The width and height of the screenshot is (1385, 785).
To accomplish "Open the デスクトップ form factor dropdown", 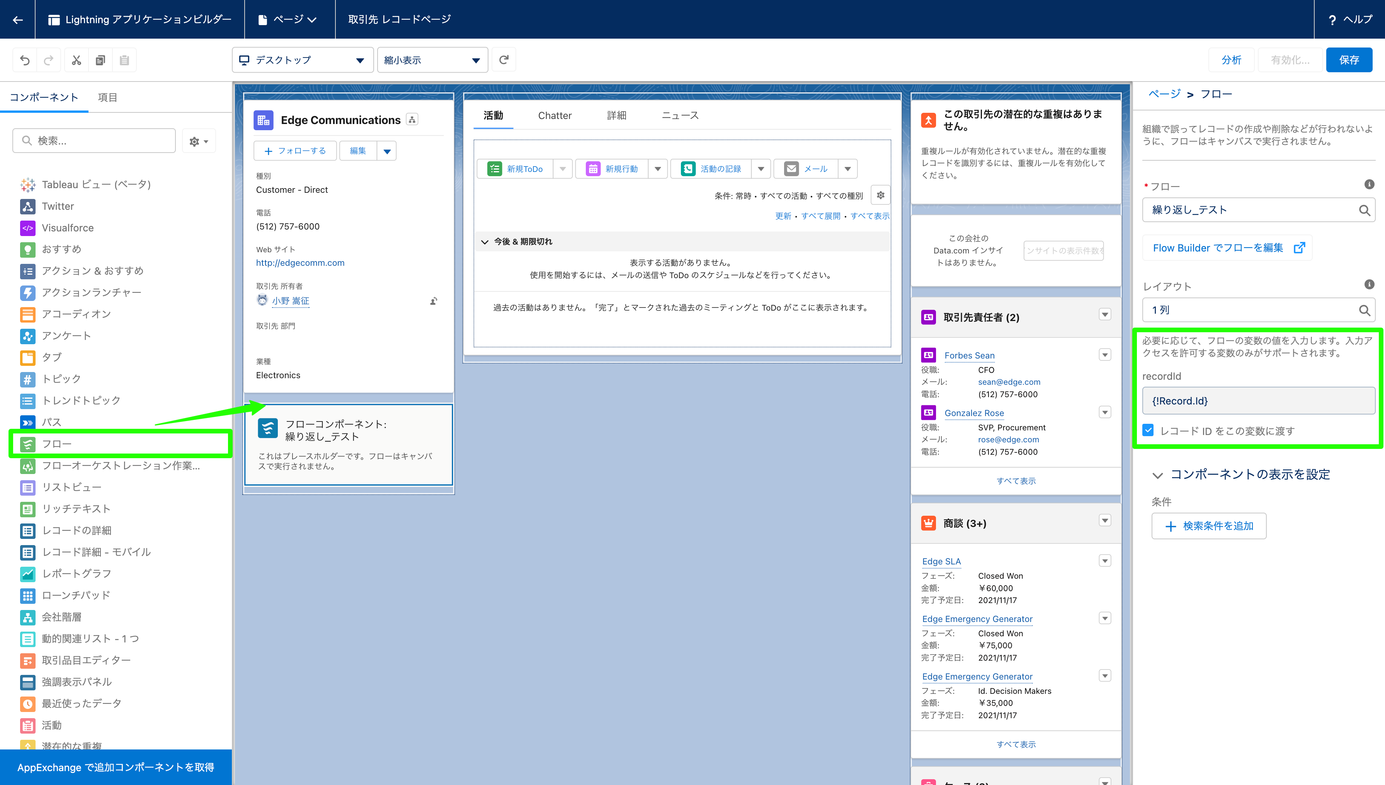I will (x=302, y=60).
